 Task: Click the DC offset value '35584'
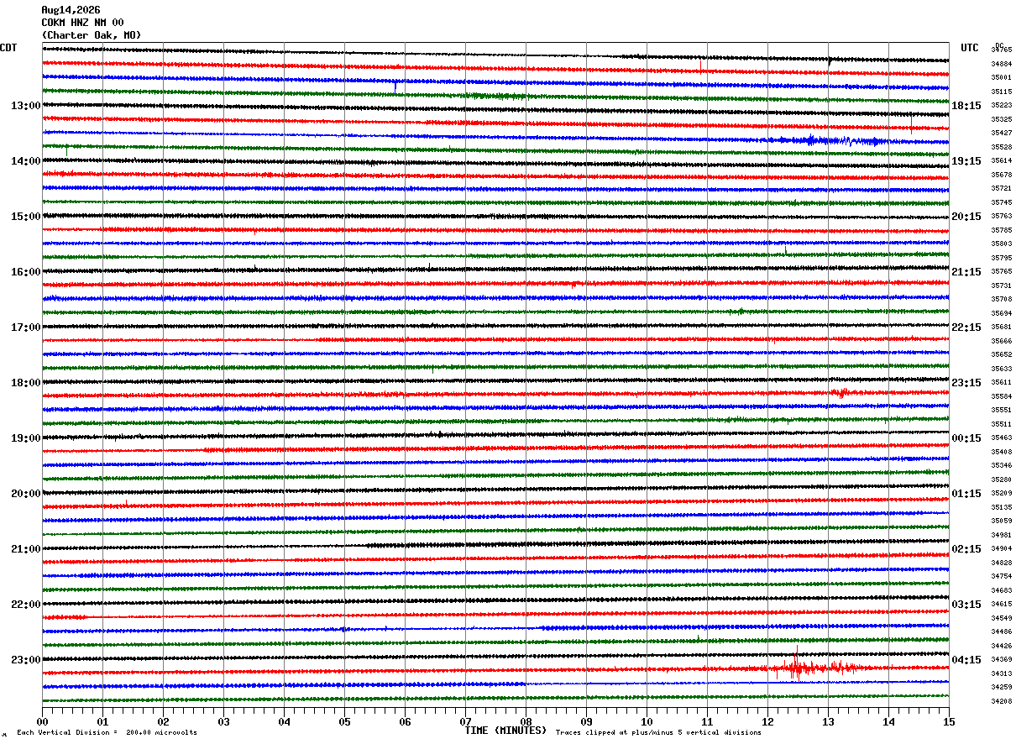tap(1001, 396)
